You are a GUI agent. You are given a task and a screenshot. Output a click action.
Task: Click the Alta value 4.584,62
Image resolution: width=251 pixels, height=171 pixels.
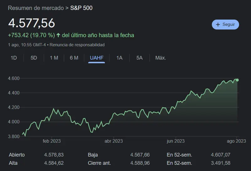[x=54, y=163]
